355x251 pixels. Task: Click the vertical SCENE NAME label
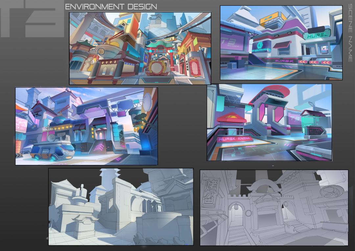350,33
